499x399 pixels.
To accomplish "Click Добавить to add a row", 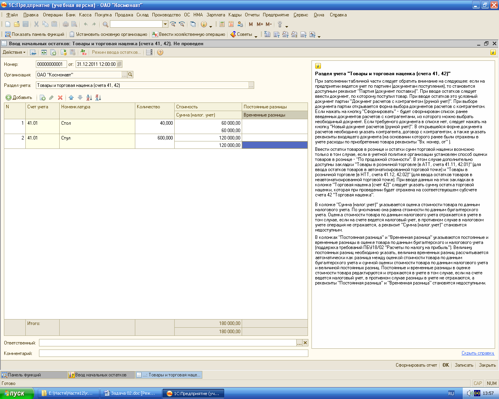I will (19, 97).
